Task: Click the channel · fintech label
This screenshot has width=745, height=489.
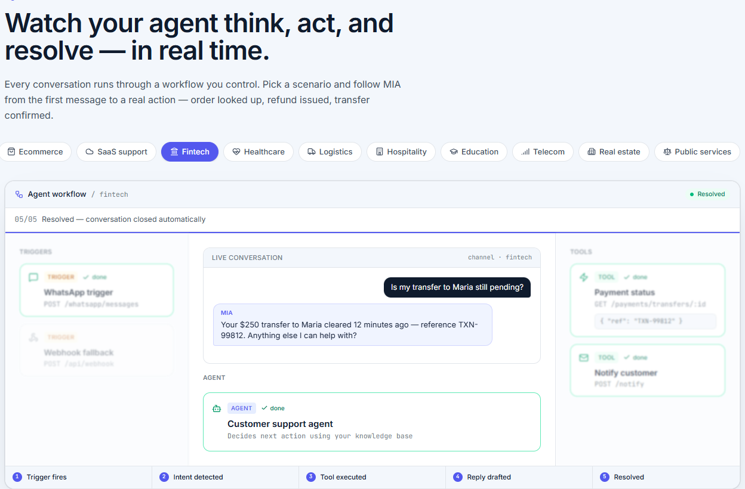Action: click(x=500, y=258)
